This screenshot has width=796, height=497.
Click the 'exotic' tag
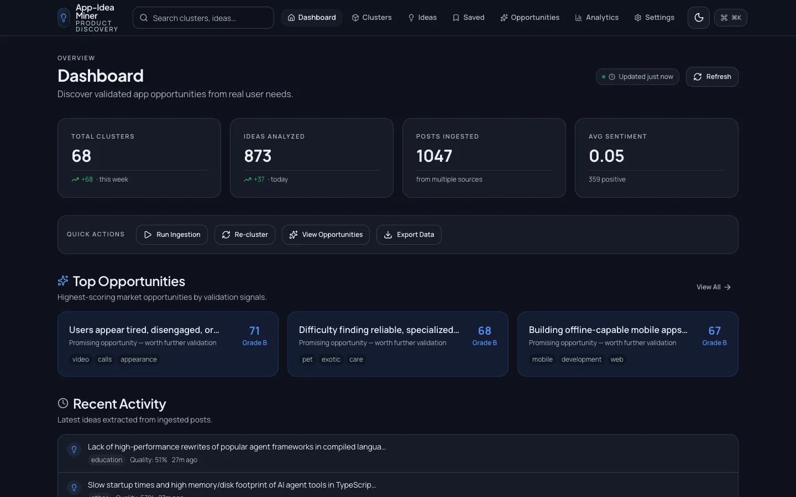pyautogui.click(x=331, y=359)
